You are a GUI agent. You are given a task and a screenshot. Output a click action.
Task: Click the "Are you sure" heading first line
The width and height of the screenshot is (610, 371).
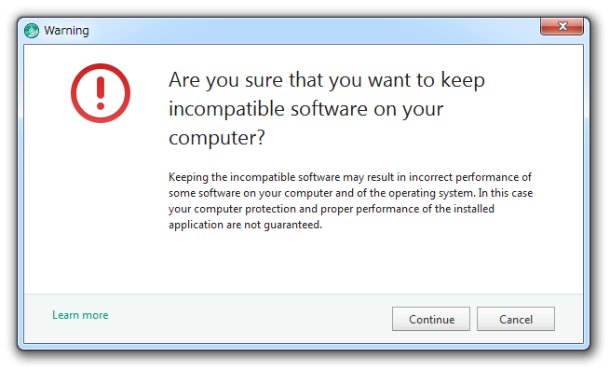tap(327, 80)
